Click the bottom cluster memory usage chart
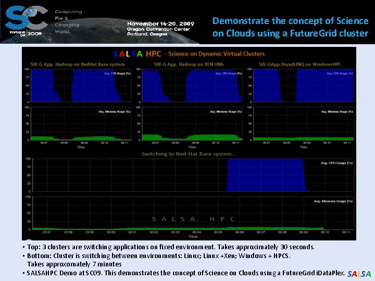 (193, 213)
